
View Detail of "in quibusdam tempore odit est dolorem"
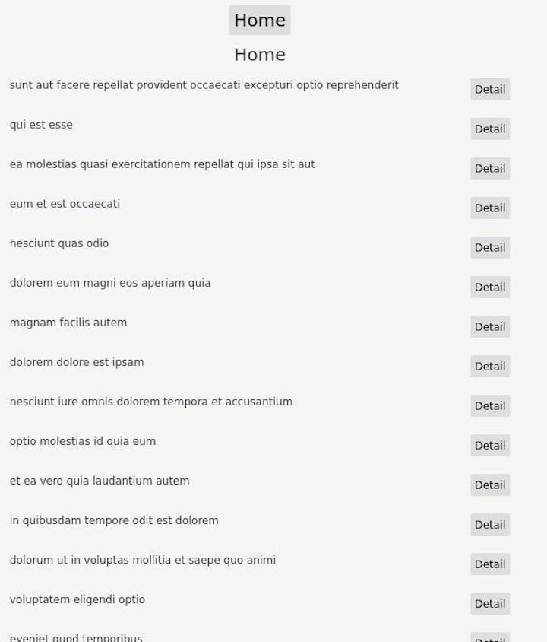489,524
